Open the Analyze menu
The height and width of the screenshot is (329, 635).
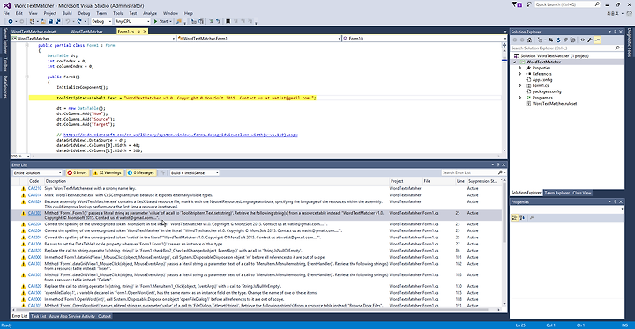(x=149, y=13)
